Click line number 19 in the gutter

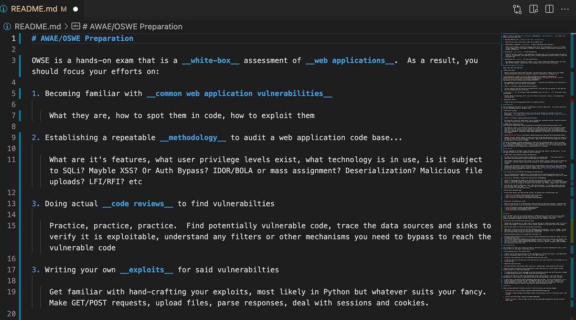tap(11, 292)
